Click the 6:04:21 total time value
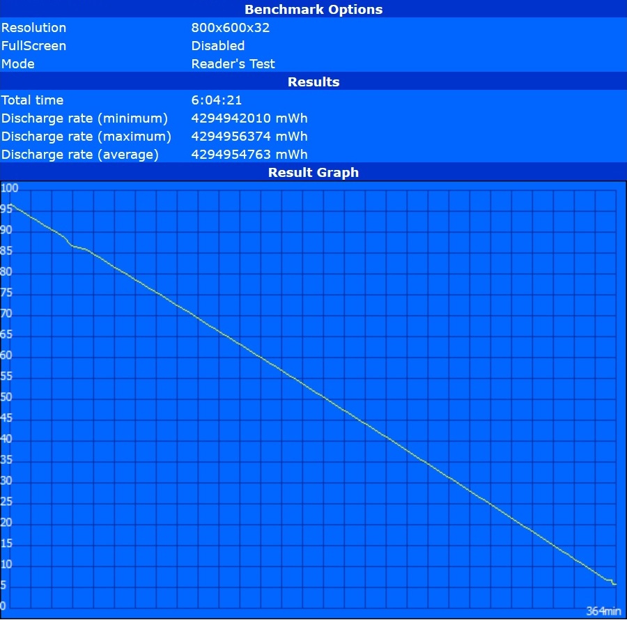This screenshot has width=627, height=620. click(217, 100)
